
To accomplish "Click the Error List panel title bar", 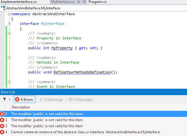I will tap(93, 92).
